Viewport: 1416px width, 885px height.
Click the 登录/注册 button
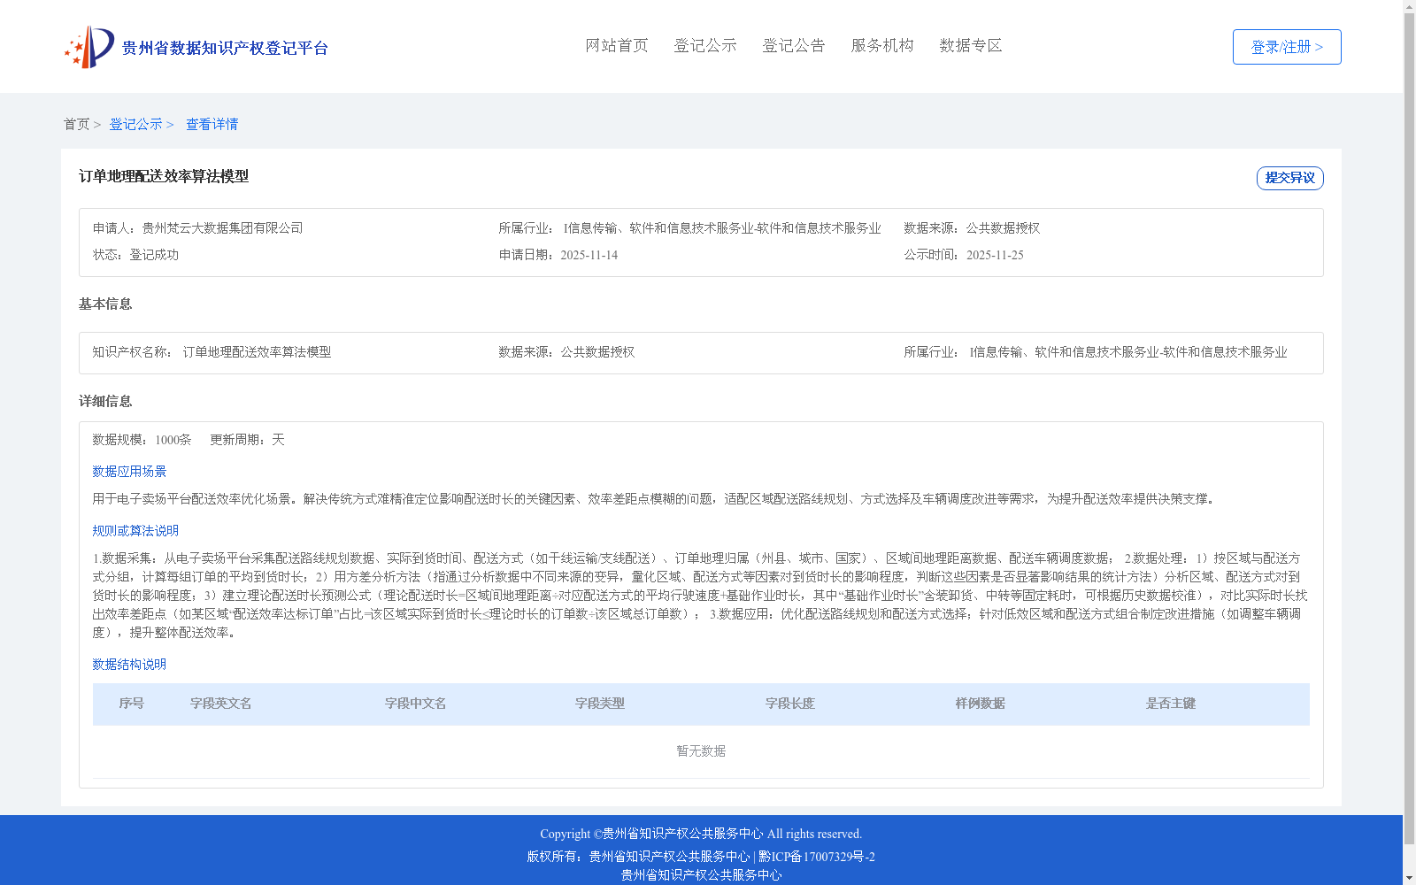click(x=1287, y=47)
